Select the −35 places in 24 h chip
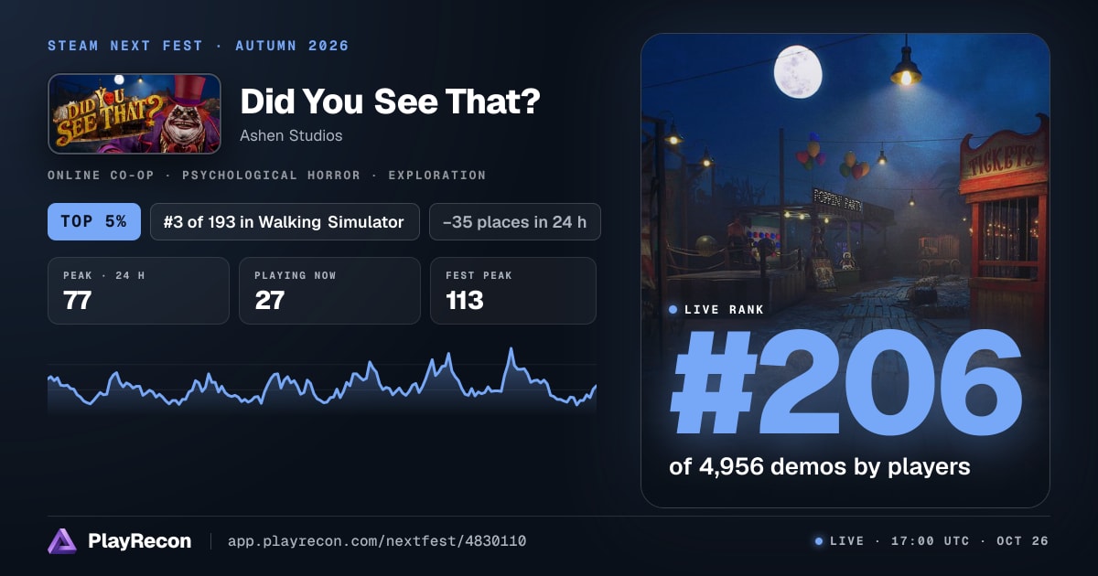The image size is (1098, 576). point(515,221)
